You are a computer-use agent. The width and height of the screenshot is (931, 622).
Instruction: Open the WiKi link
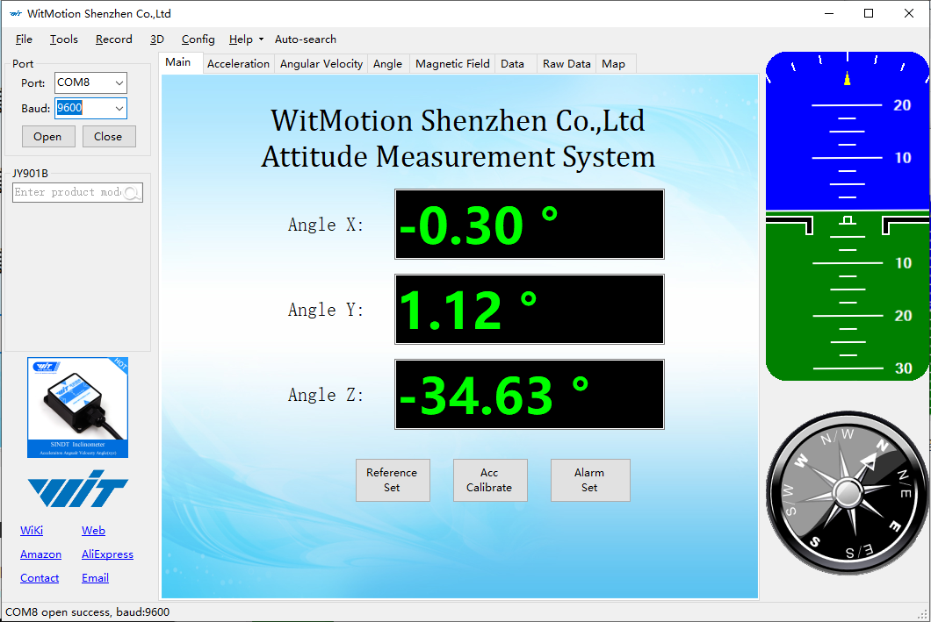[32, 530]
